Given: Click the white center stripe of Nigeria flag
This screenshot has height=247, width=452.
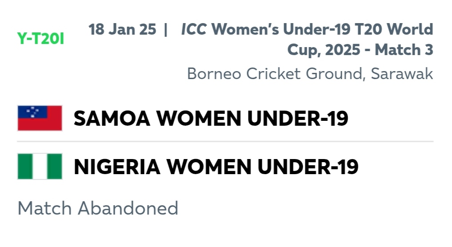Looking at the screenshot, I should pos(40,166).
